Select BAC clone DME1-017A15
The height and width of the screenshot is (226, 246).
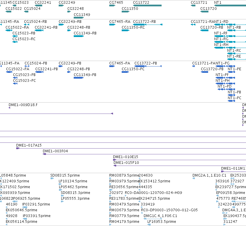point(29,145)
